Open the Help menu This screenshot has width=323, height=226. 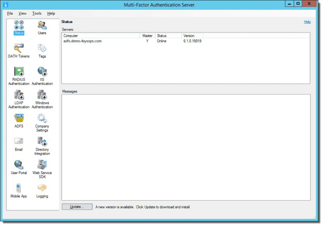[51, 13]
